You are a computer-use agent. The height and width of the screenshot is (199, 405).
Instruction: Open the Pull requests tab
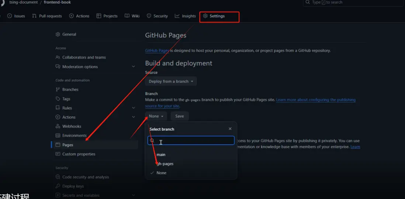47,16
